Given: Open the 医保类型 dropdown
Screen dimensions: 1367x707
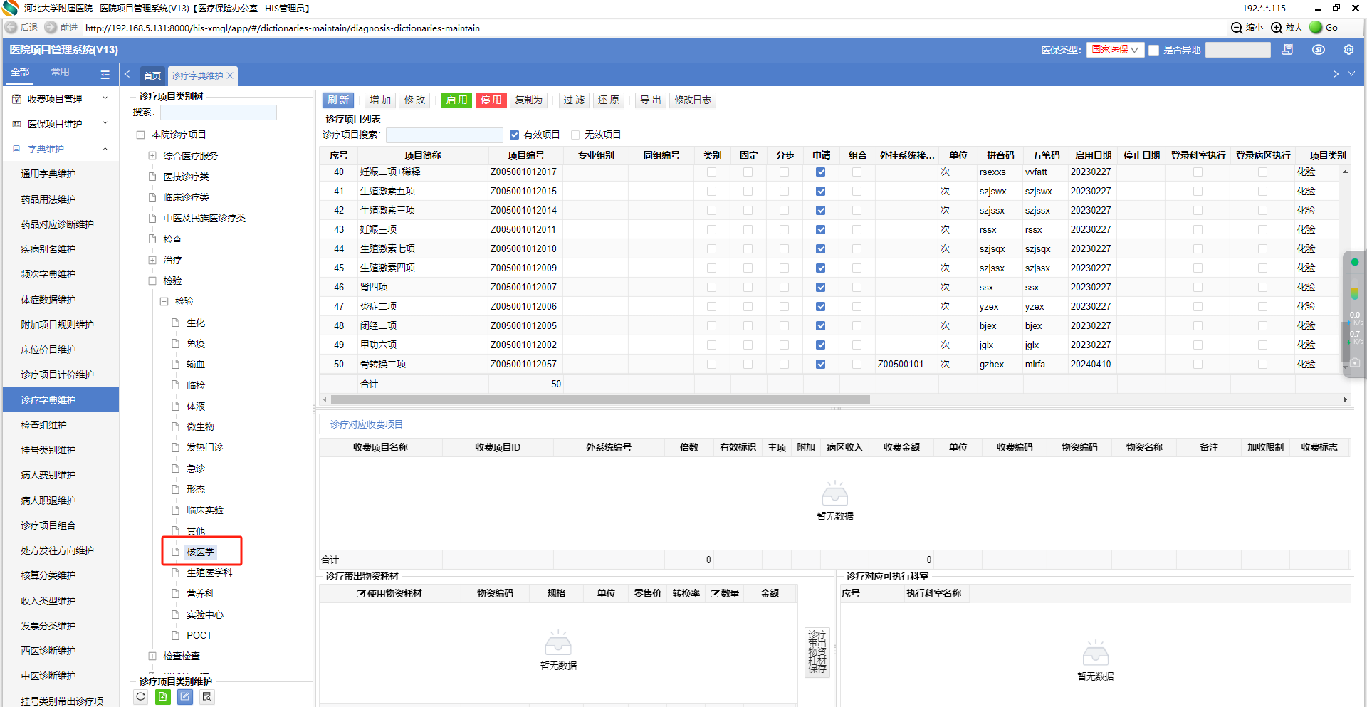Looking at the screenshot, I should coord(1114,50).
